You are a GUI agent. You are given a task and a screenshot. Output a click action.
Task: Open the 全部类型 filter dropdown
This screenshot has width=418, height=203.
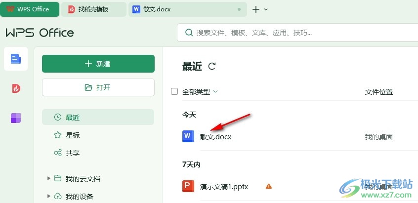point(200,92)
